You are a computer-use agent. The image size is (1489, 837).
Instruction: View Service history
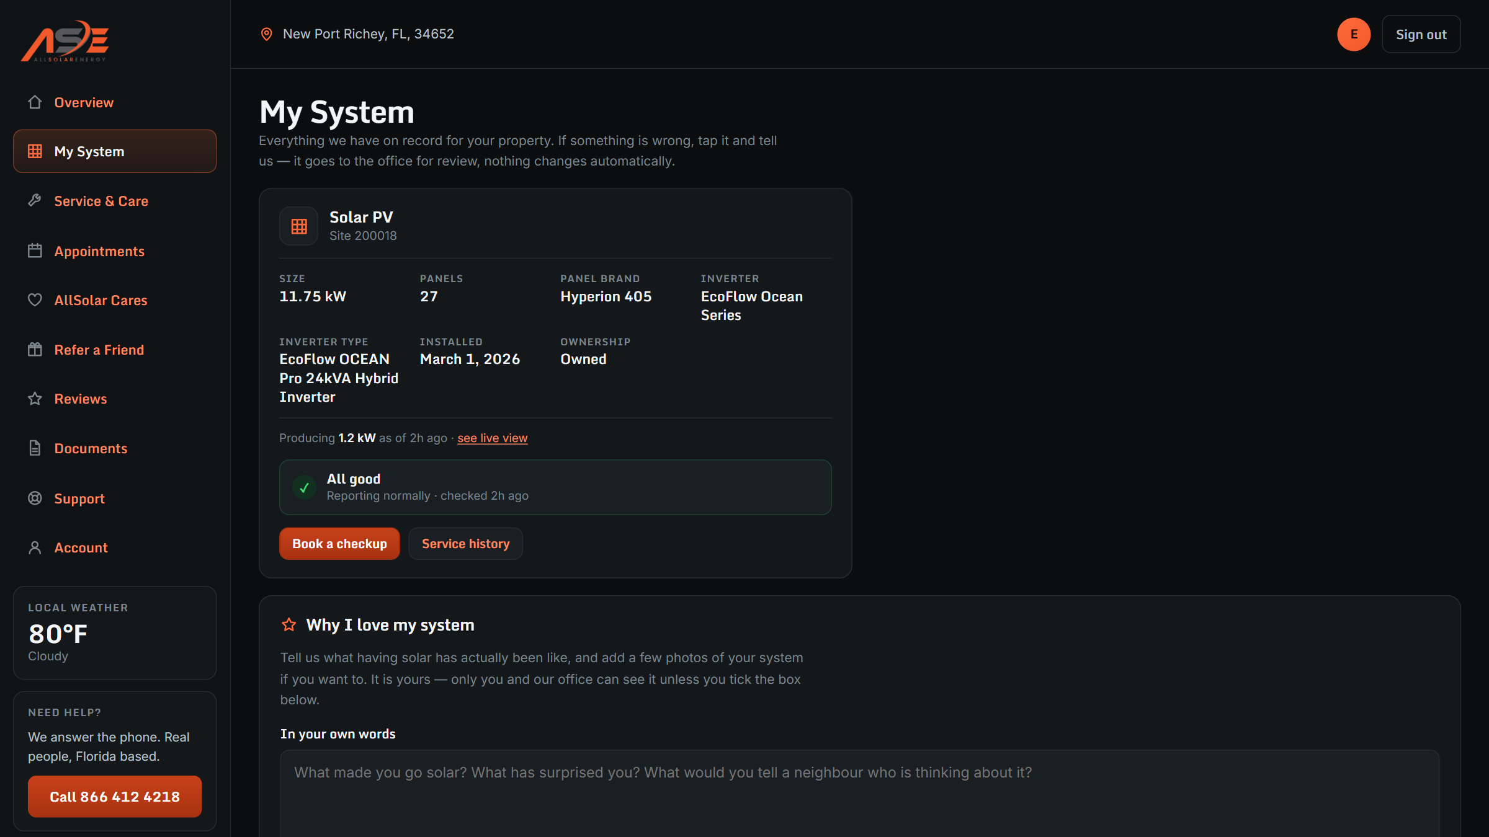(465, 544)
